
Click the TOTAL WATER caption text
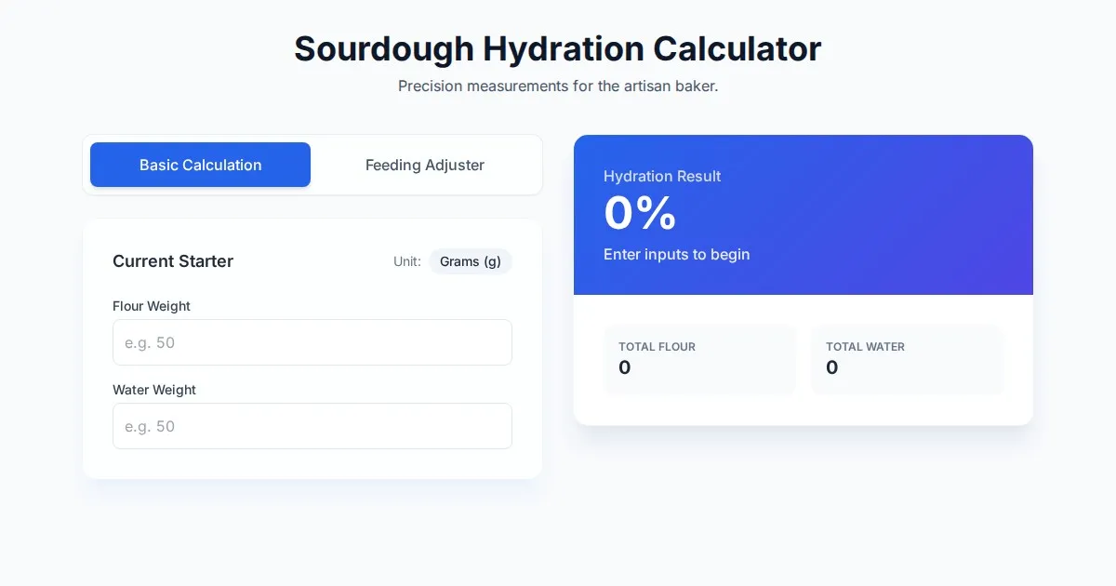(x=865, y=346)
